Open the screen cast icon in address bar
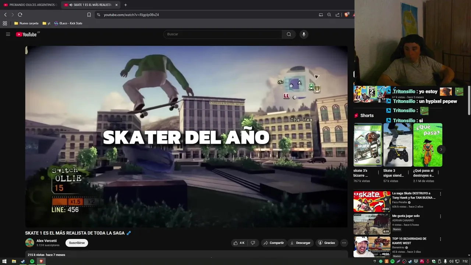 [x=321, y=15]
